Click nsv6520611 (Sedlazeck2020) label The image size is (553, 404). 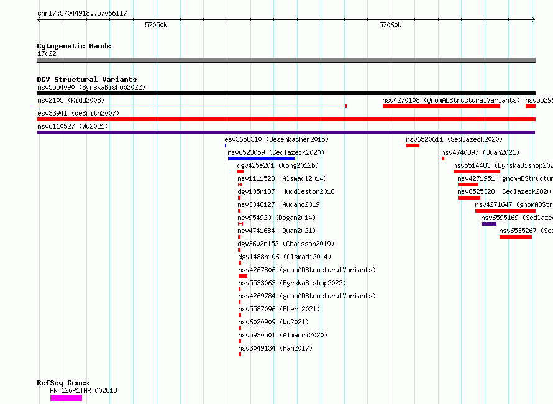click(x=454, y=139)
